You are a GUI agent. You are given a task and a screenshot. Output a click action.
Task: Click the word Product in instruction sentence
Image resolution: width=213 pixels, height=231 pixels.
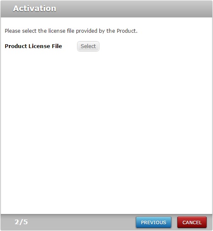coord(126,31)
